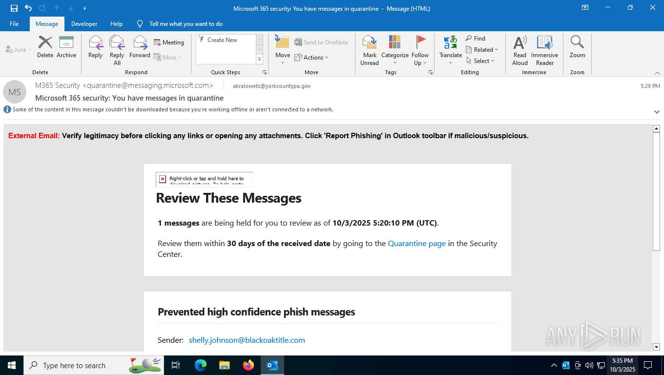Switch to the Message ribbon tab
The width and height of the screenshot is (664, 375).
(x=47, y=24)
